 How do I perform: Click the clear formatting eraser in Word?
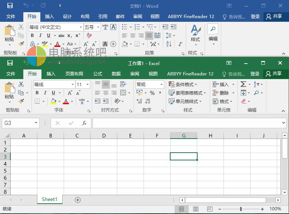tap(89, 35)
